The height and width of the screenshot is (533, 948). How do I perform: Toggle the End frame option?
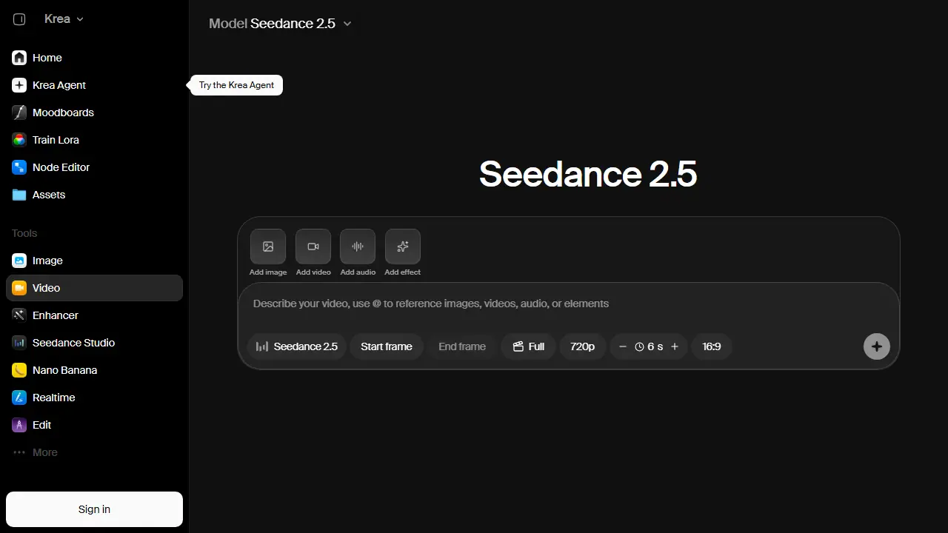pyautogui.click(x=462, y=346)
